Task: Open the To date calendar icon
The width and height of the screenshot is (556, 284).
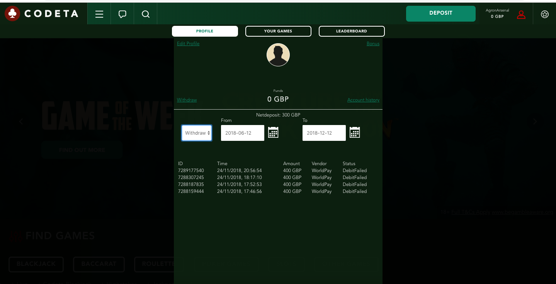Action: pyautogui.click(x=355, y=132)
